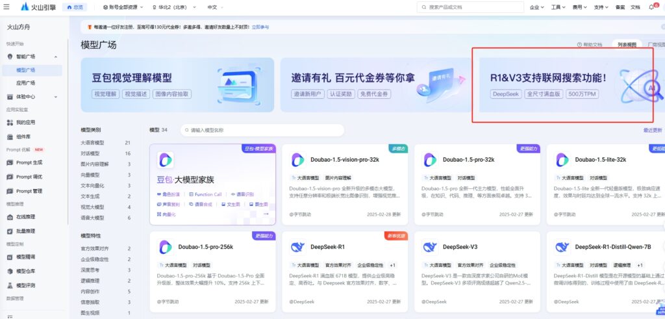
Task: Filter by 大语言模型 category
Action: [92, 142]
